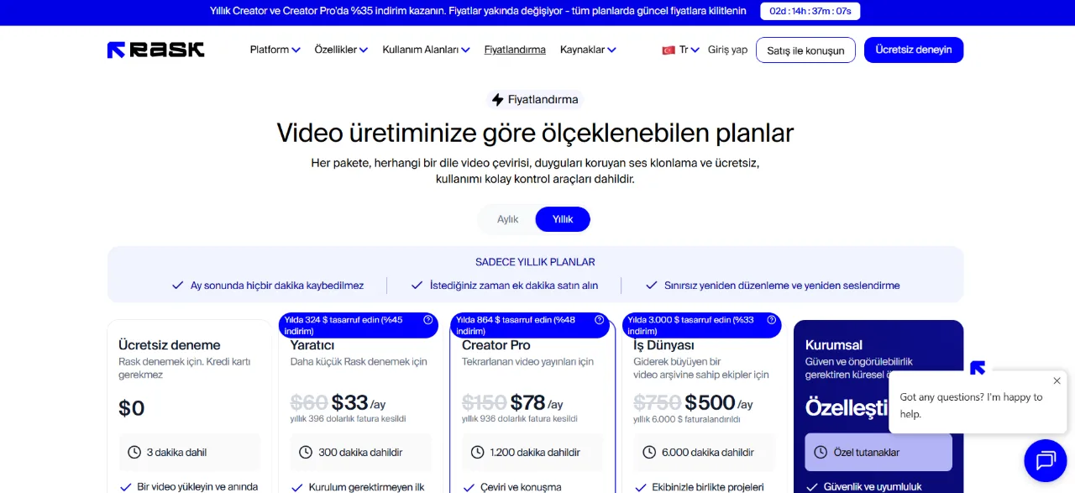
Task: Click the $500 /ay price
Action: click(x=719, y=403)
